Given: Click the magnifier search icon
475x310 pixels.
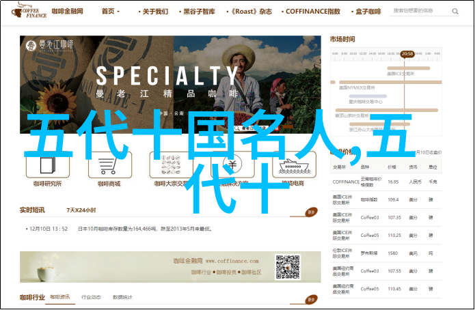Looking at the screenshot, I should pos(455,12).
